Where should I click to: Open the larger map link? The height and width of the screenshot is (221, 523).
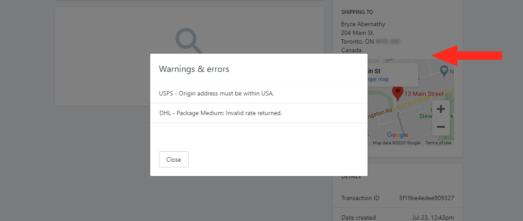coord(378,79)
